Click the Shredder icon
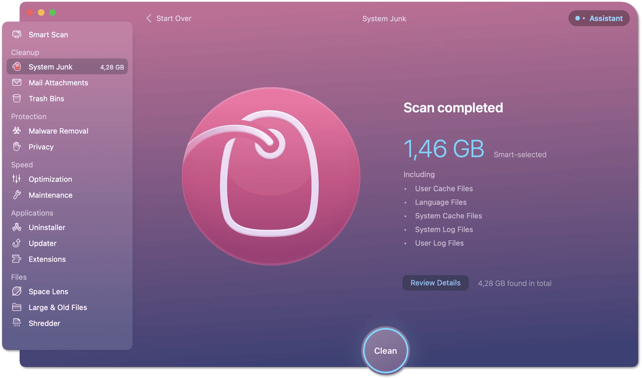 [x=17, y=323]
